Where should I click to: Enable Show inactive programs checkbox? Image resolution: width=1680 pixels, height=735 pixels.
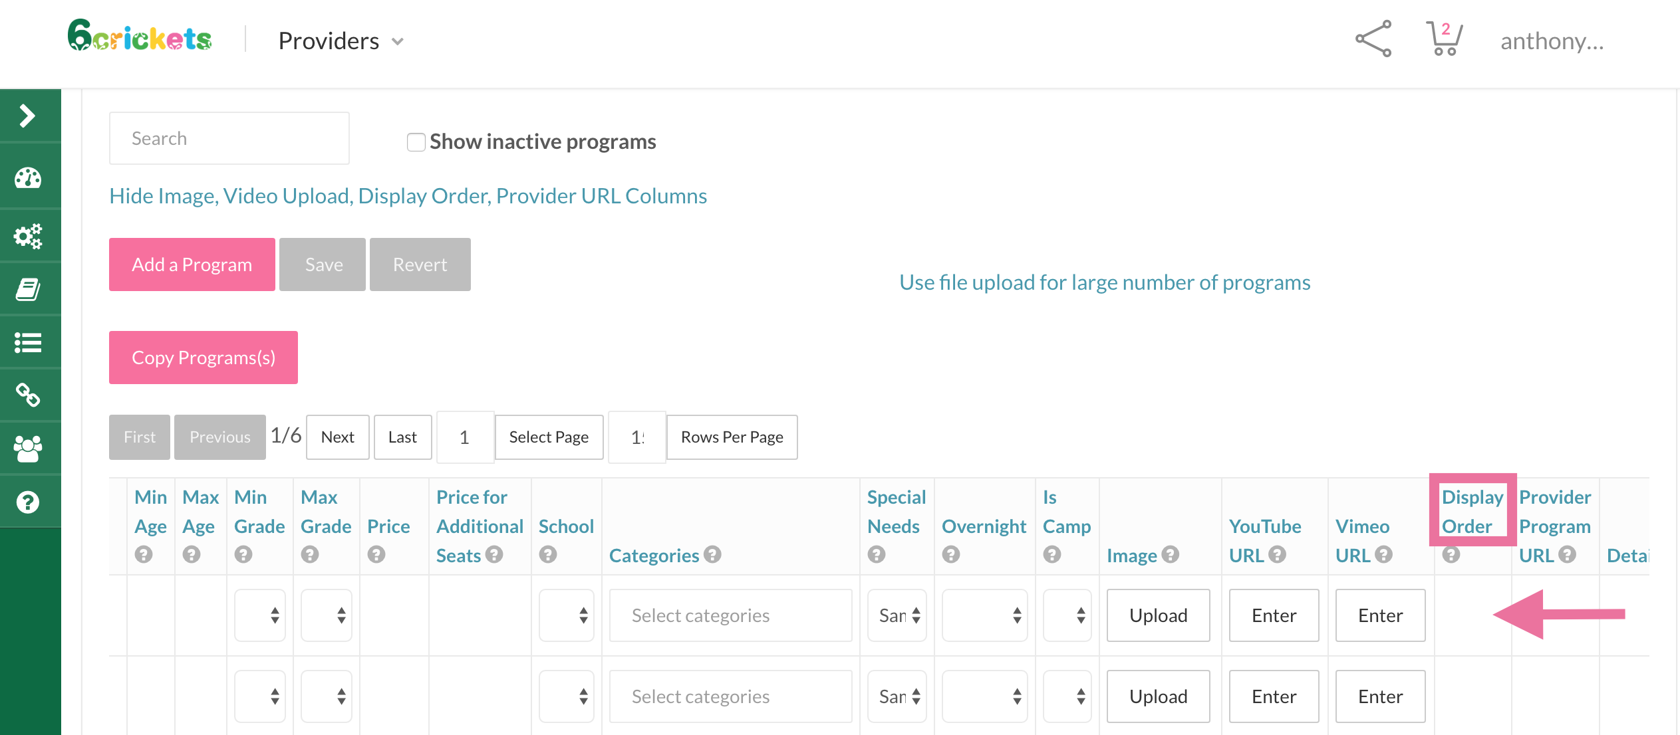pyautogui.click(x=416, y=142)
